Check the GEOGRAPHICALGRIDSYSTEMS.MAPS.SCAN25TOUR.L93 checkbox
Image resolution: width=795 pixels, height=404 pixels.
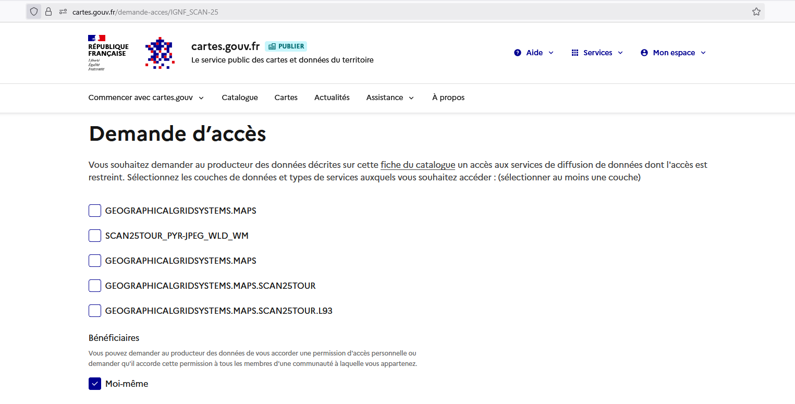pyautogui.click(x=94, y=311)
